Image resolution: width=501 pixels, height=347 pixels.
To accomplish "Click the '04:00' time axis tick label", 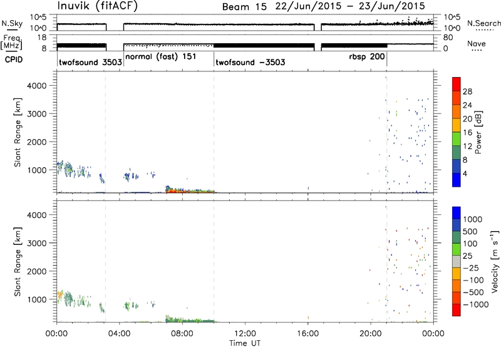I will (x=120, y=334).
